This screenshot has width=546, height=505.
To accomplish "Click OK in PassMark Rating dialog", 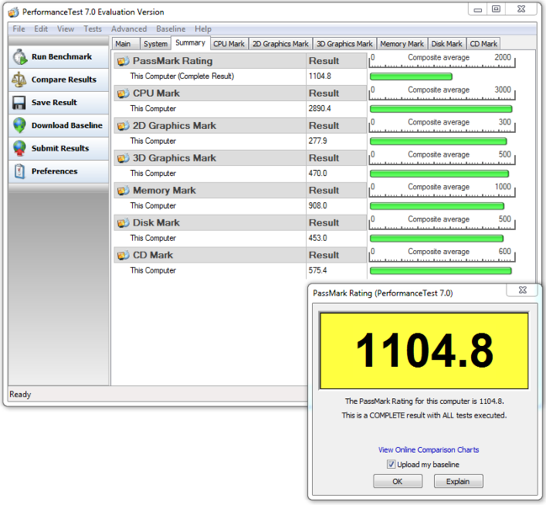I will tap(398, 481).
